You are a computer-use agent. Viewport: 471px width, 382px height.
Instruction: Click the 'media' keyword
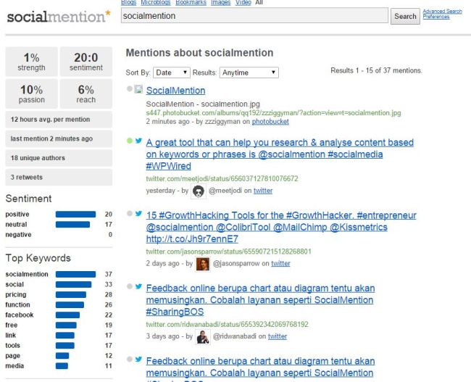(14, 366)
